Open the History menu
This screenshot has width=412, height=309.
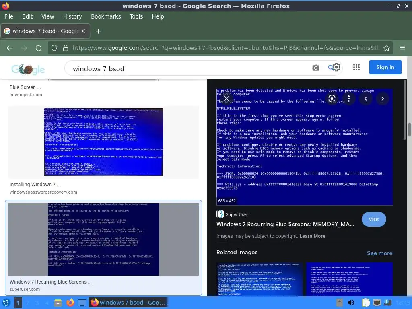tap(72, 16)
